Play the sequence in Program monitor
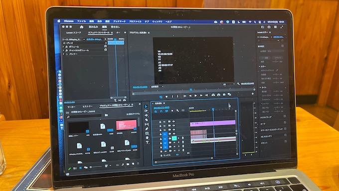This screenshot has height=191, width=339. 195,95
